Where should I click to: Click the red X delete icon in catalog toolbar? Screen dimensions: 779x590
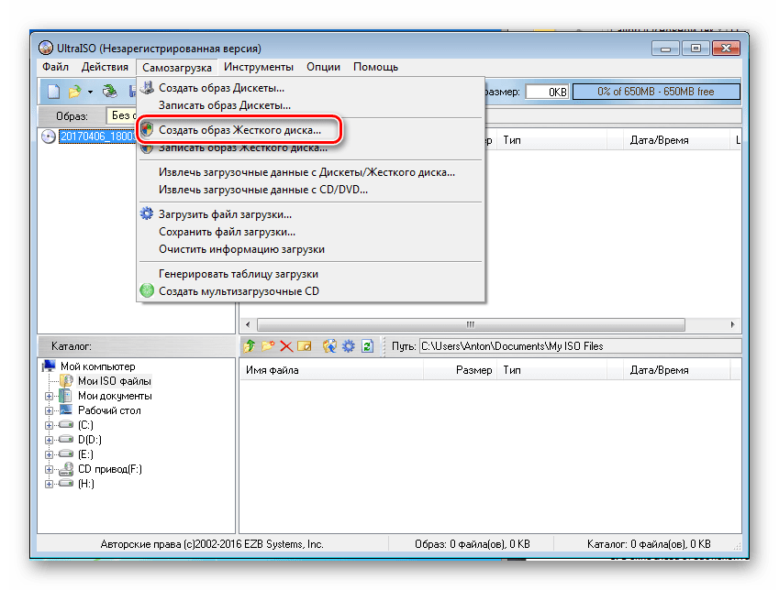click(286, 346)
